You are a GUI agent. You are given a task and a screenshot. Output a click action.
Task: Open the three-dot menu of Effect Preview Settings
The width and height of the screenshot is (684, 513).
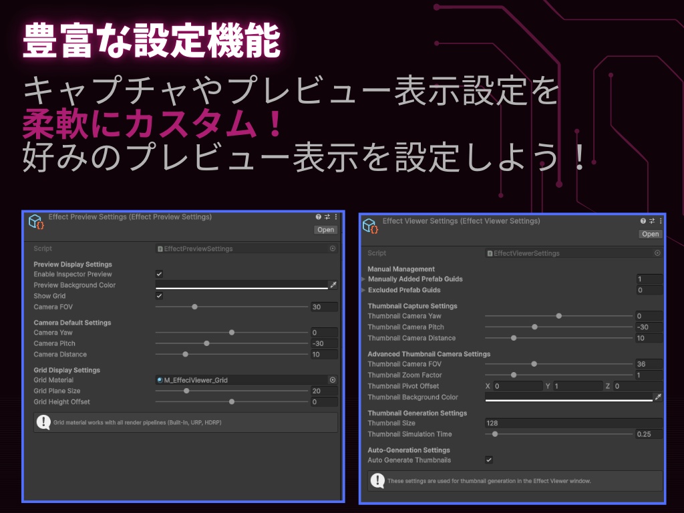337,216
